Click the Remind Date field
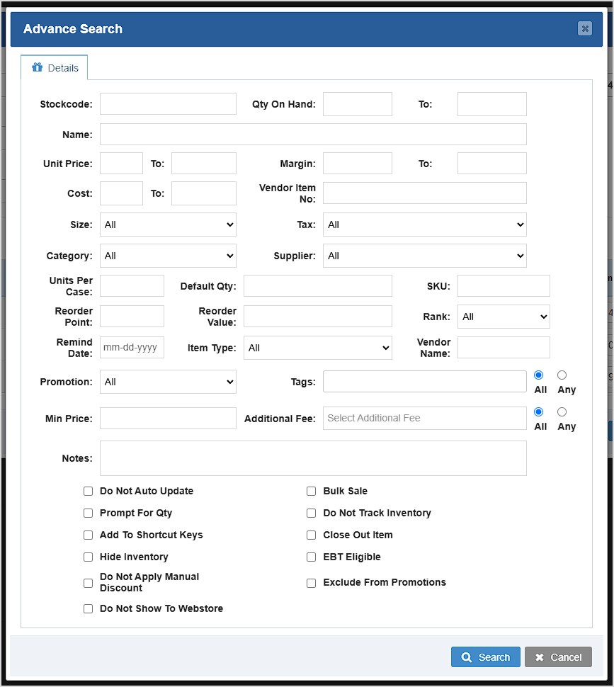Screen dimensions: 614x687 132,347
